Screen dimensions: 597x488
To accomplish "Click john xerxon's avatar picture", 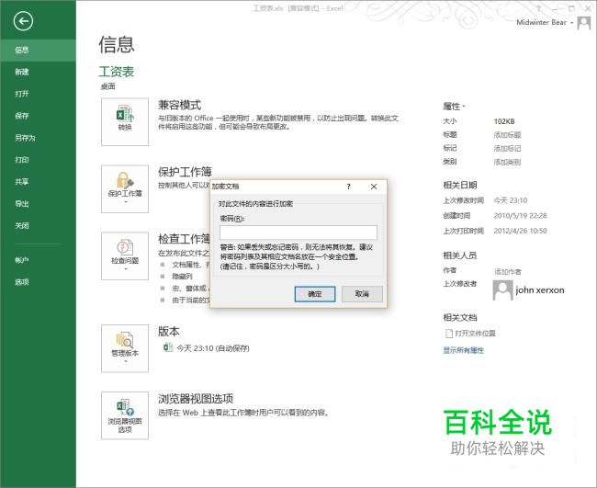I will (502, 290).
